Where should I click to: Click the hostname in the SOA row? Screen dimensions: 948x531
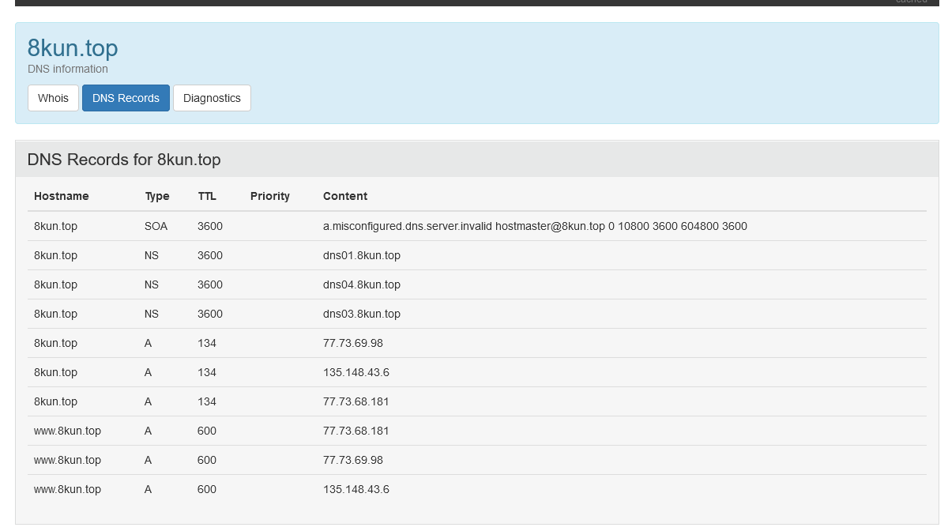(55, 226)
